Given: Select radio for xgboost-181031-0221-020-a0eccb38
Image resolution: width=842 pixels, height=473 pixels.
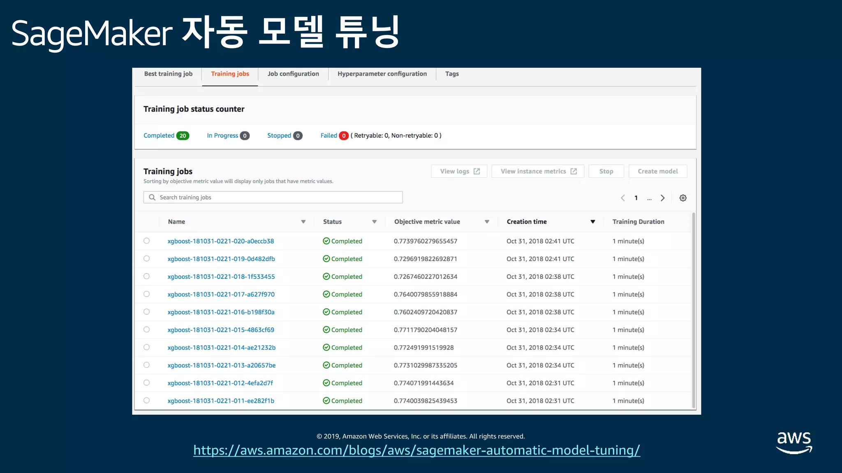Looking at the screenshot, I should pos(146,241).
